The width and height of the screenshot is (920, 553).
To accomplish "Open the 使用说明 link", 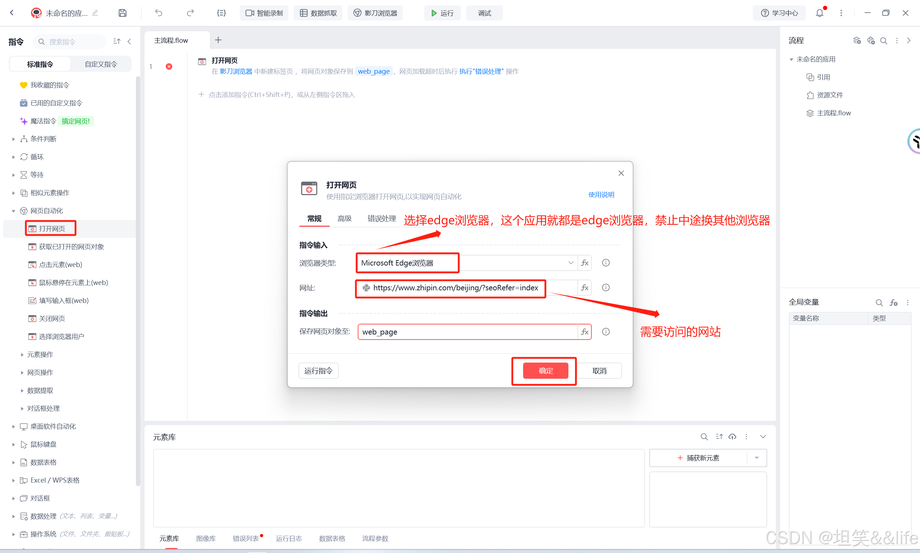I will (601, 194).
